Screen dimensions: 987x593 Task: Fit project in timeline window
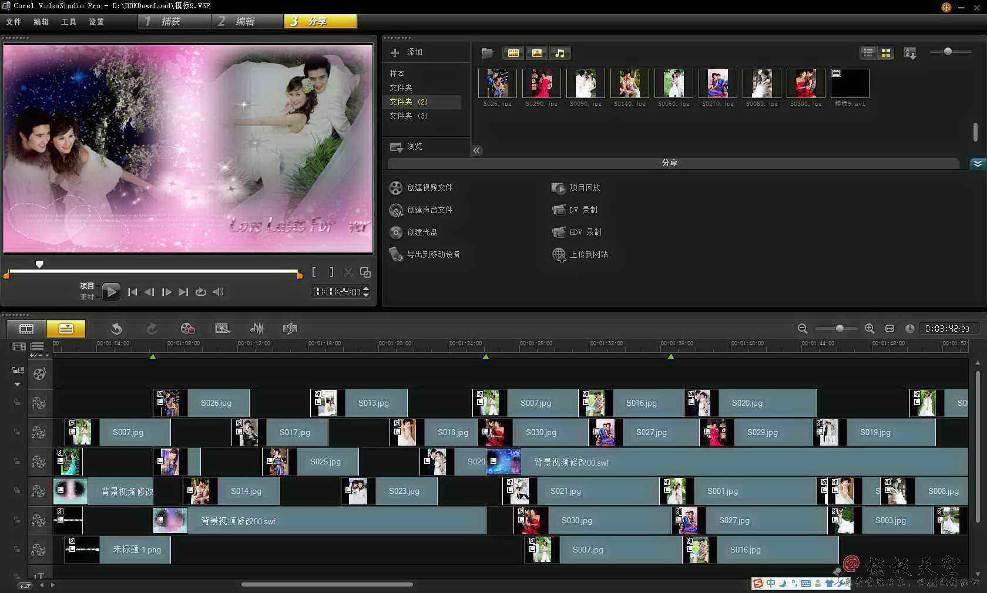889,329
